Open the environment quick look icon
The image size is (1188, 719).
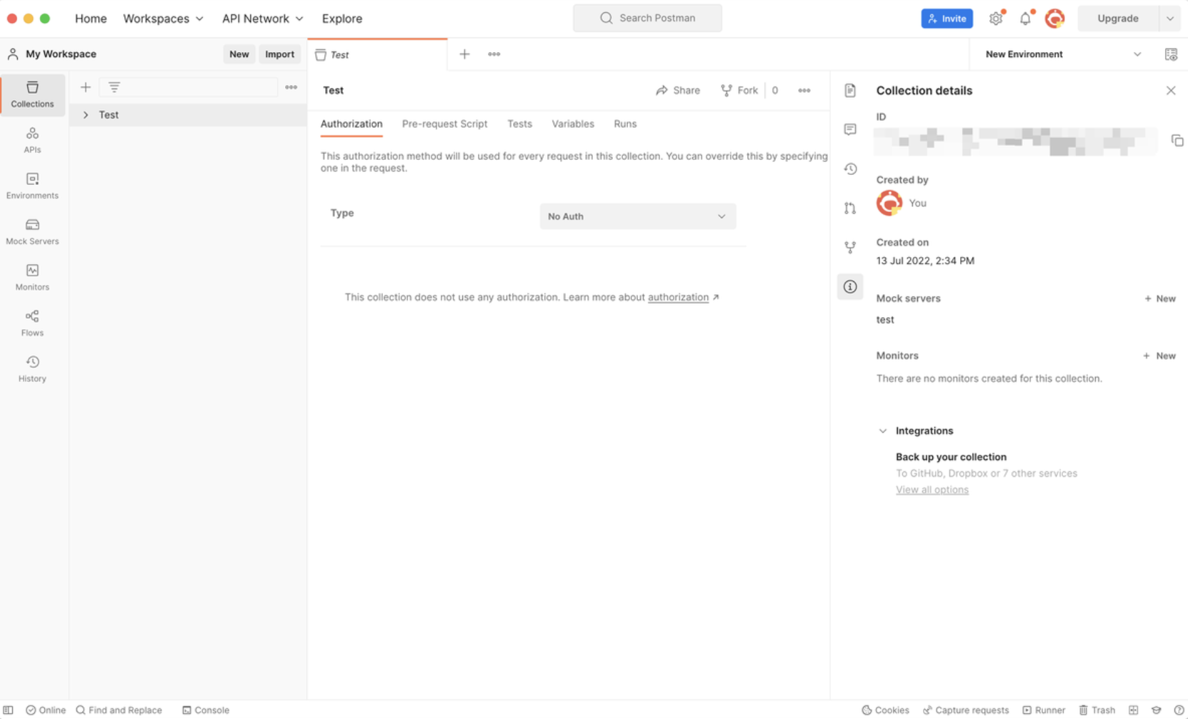coord(1171,54)
